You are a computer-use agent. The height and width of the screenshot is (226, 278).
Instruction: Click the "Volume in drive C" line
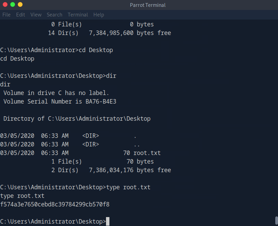pos(56,93)
